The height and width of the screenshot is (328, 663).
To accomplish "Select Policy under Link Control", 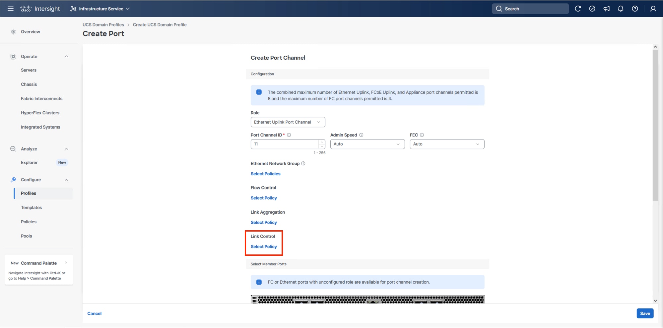I will tap(264, 246).
